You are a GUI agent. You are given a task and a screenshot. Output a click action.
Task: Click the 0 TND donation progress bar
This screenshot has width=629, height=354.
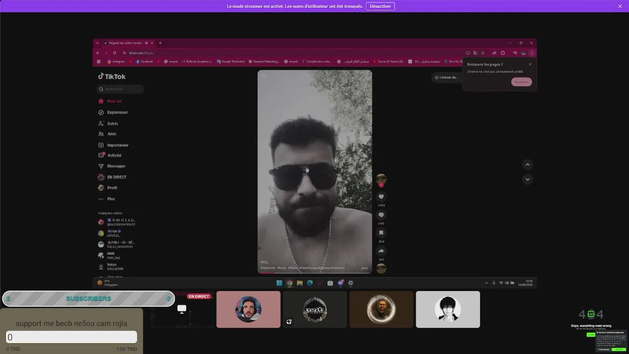[x=71, y=337]
